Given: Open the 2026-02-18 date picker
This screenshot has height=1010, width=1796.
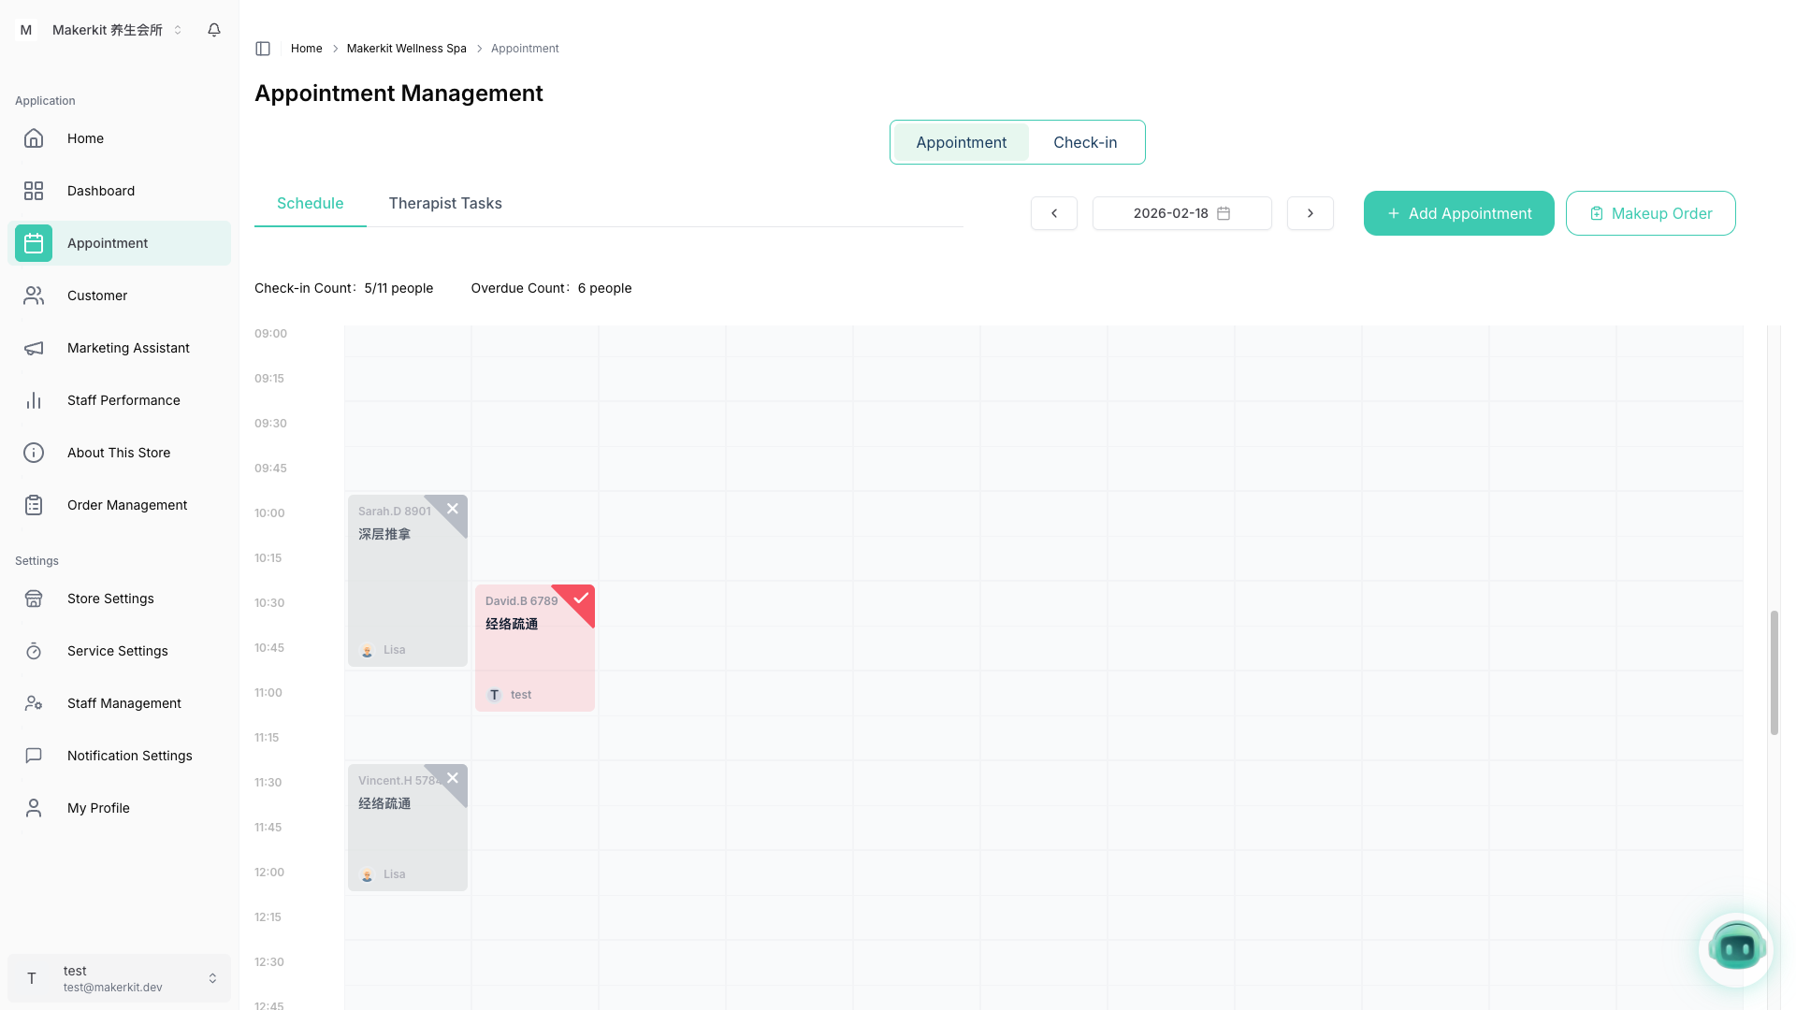Looking at the screenshot, I should pos(1181,213).
